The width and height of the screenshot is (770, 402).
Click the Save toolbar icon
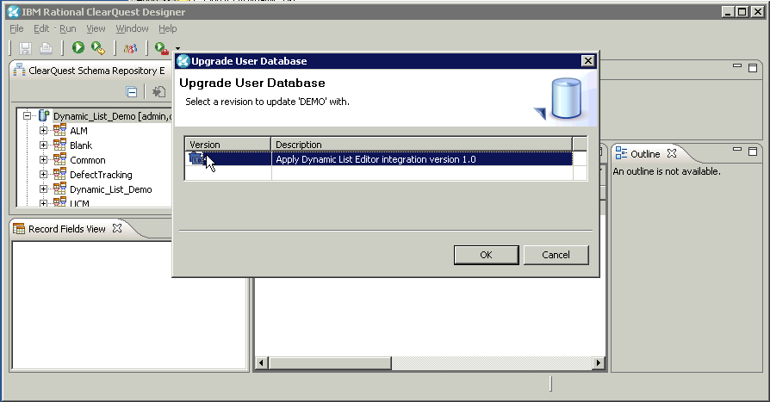(25, 48)
